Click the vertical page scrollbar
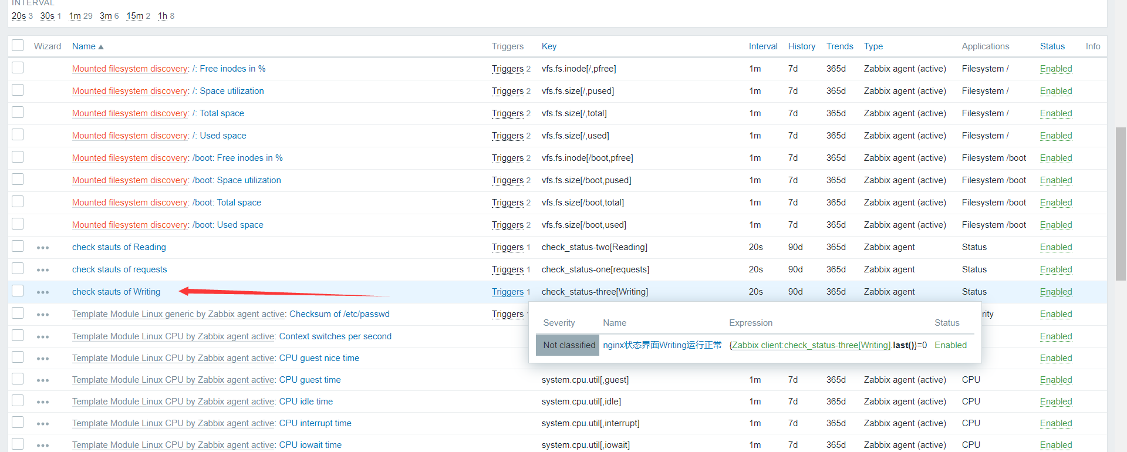Screen dimensions: 1127x452 (1121, 203)
